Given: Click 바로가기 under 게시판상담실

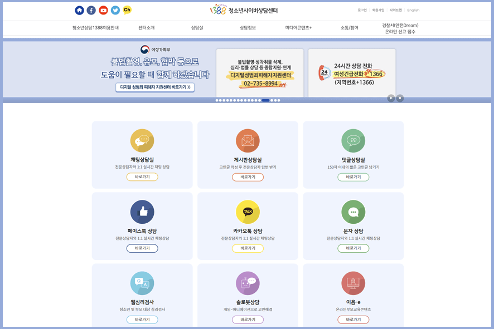Looking at the screenshot, I should pyautogui.click(x=248, y=177).
